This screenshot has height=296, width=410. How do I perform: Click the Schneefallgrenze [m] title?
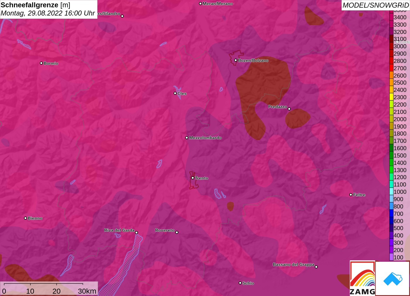[x=35, y=5]
